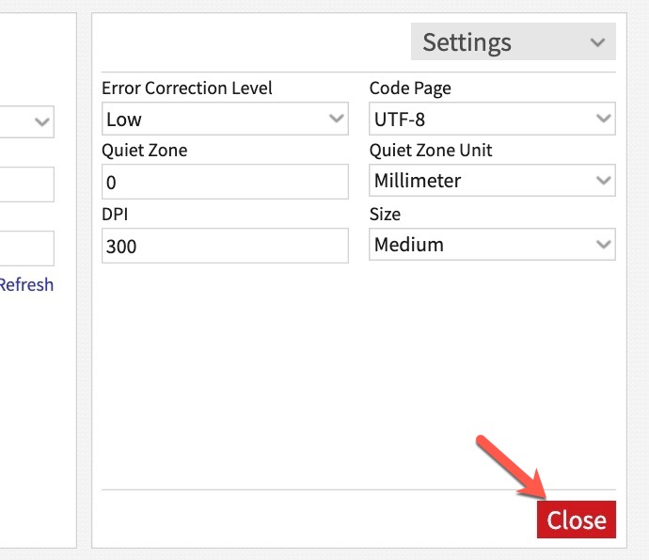This screenshot has height=560, width=649.
Task: Click the Error Correction Level arrow
Action: 337,120
